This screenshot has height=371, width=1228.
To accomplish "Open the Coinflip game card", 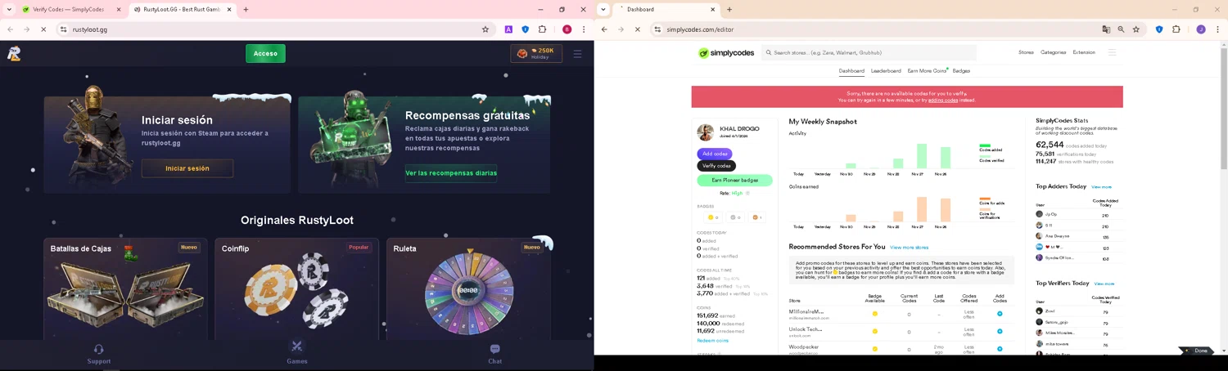I will pyautogui.click(x=297, y=288).
